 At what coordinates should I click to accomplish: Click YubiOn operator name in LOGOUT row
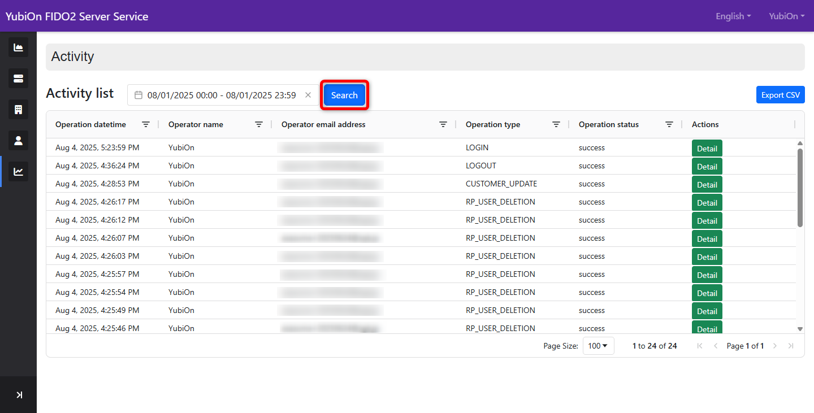(x=181, y=166)
